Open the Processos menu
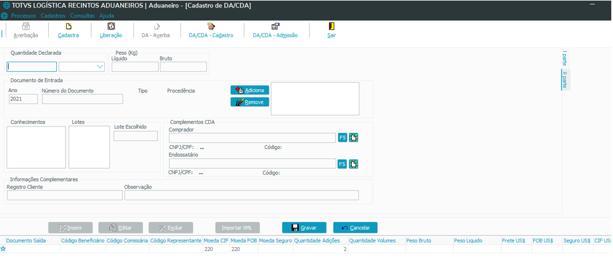Viewport: 613px width, 260px height. tap(24, 16)
